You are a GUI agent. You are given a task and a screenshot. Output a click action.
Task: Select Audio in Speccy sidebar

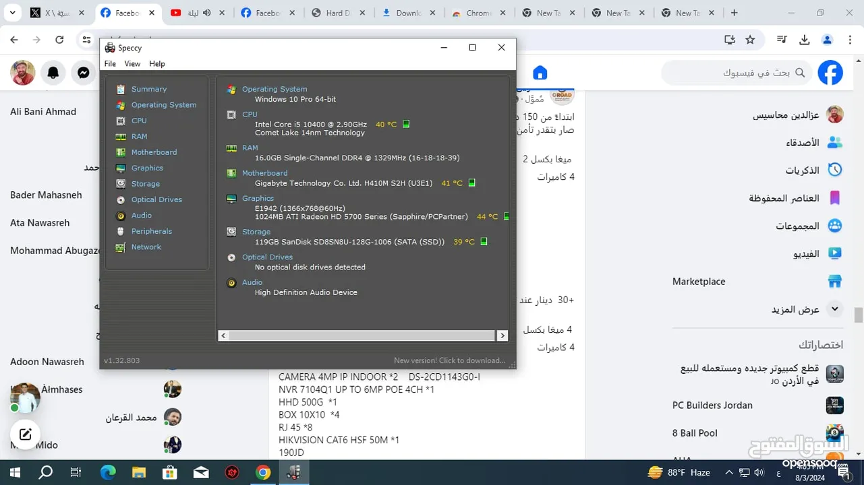pyautogui.click(x=142, y=216)
